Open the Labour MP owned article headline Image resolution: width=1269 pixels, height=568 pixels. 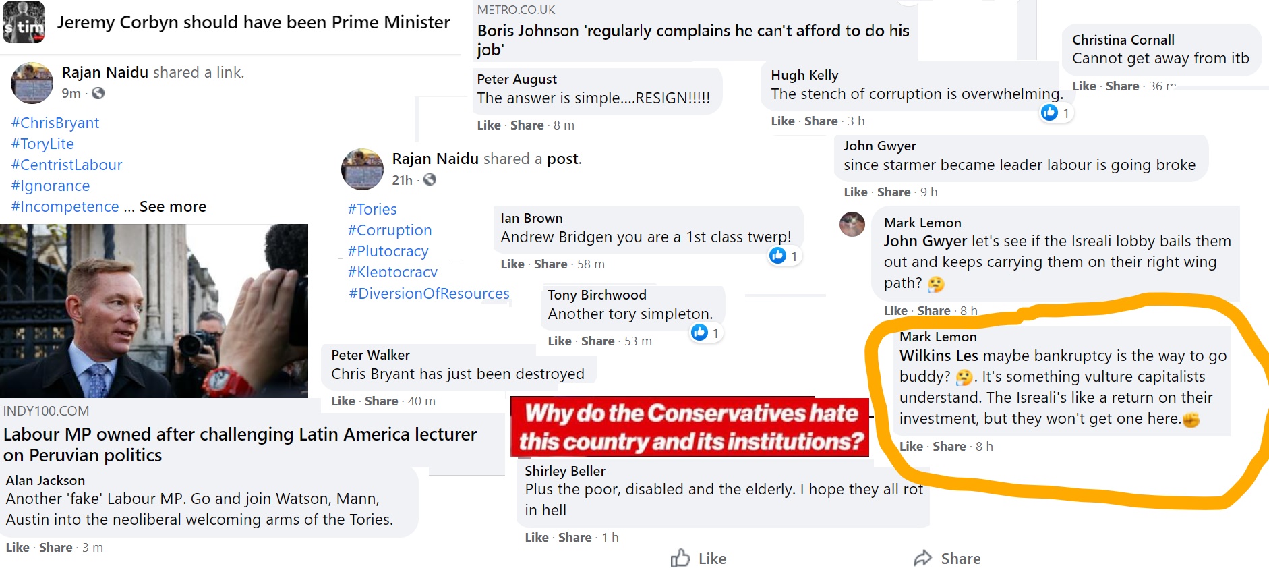pos(239,444)
